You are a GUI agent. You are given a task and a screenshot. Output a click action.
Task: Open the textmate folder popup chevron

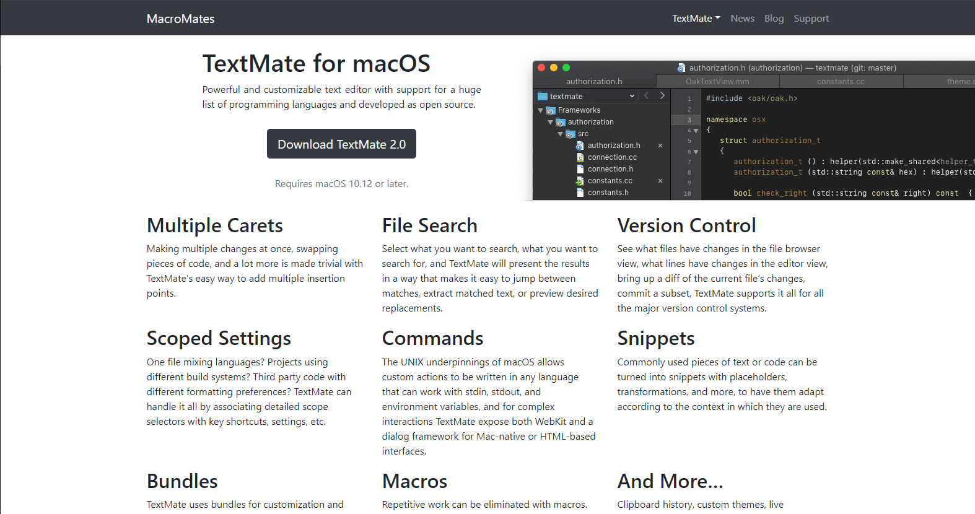pyautogui.click(x=632, y=96)
